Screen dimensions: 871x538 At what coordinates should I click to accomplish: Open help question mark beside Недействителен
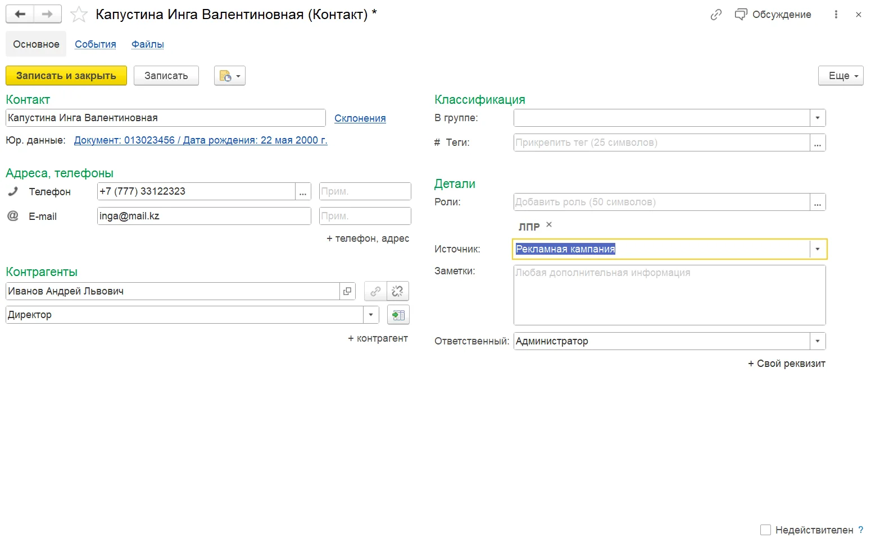coord(861,530)
